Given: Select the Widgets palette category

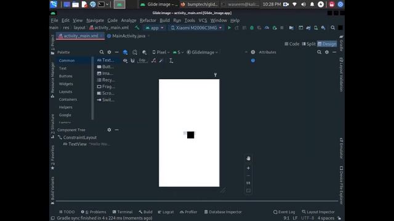Looking at the screenshot, I should (x=66, y=83).
